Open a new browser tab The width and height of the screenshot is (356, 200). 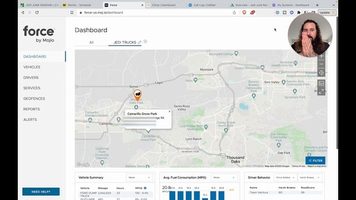point(317,5)
